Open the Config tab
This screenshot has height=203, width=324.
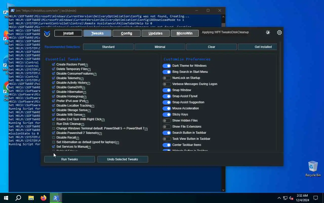[127, 33]
